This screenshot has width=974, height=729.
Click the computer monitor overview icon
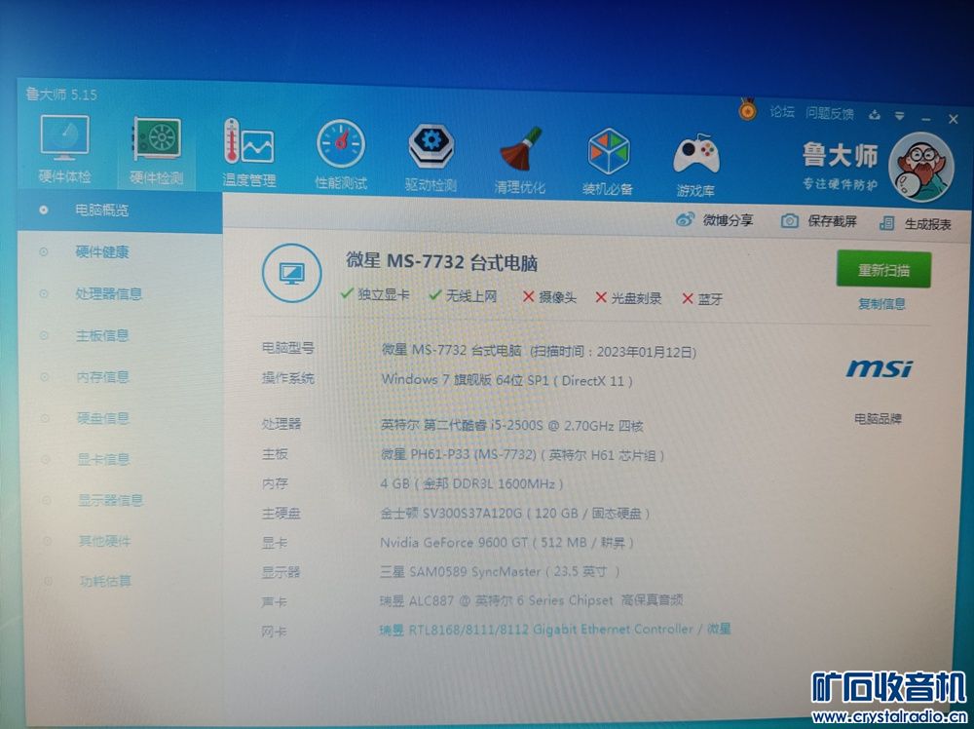click(292, 273)
